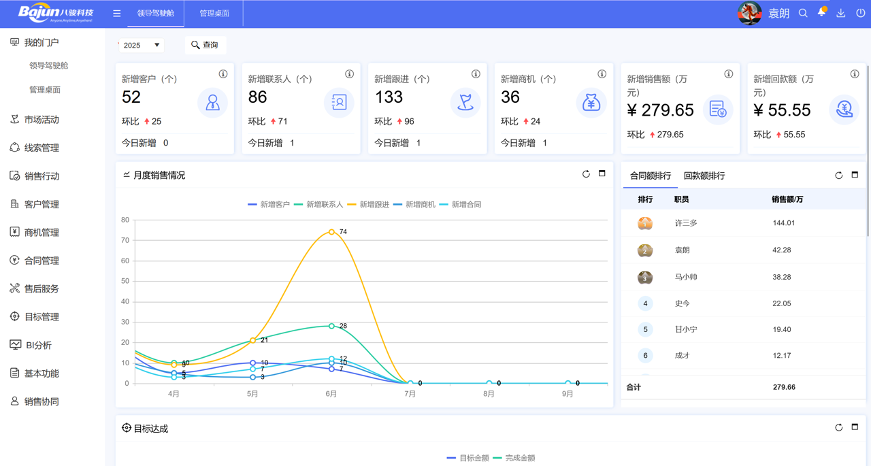Toggle 新增客户 series in chart legend
Screen dimensions: 871x466
click(269, 204)
